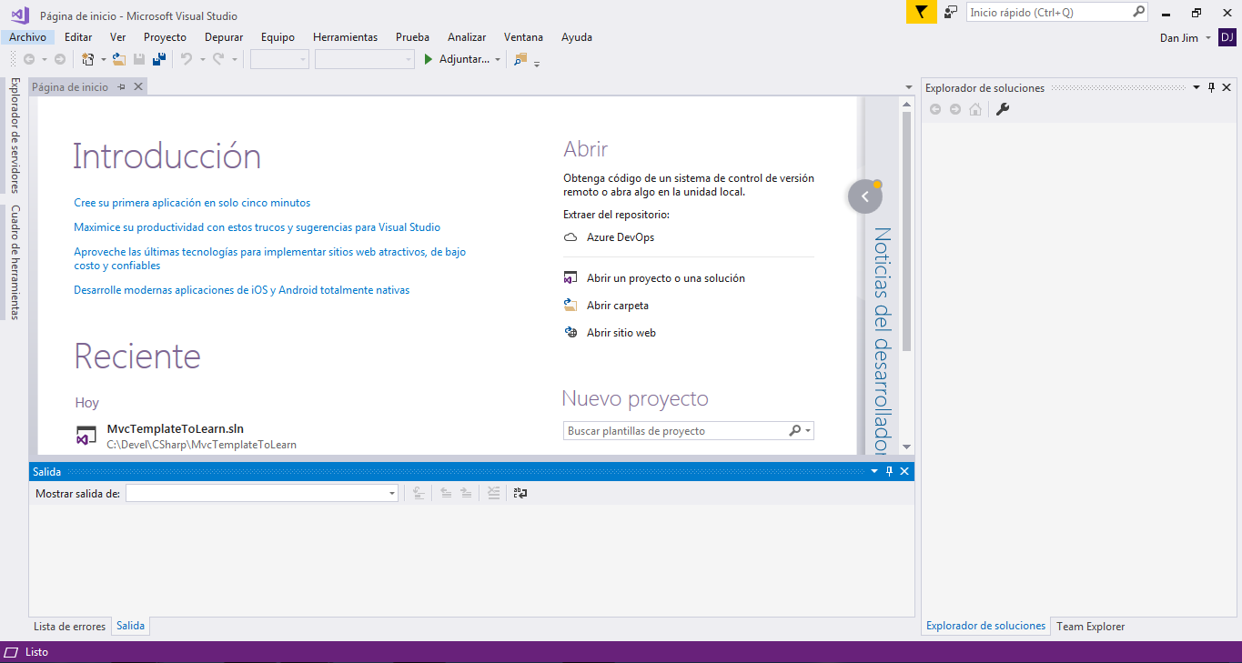Open the Dan Jim account dropdown
Screen dimensions: 1242x663
(x=1207, y=38)
